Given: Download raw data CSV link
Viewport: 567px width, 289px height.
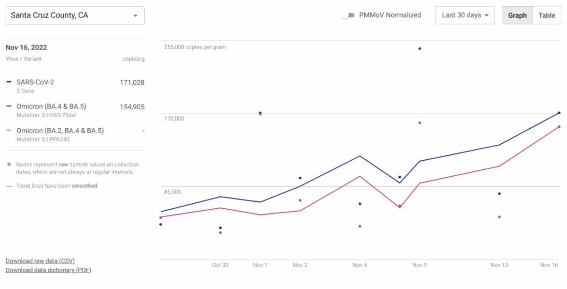Looking at the screenshot, I should [40, 261].
